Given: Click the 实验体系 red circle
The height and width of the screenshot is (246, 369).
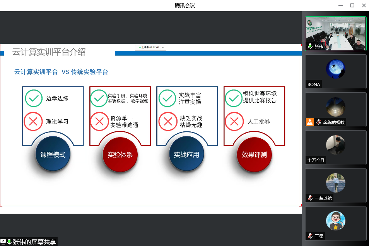Looking at the screenshot, I should 120,155.
